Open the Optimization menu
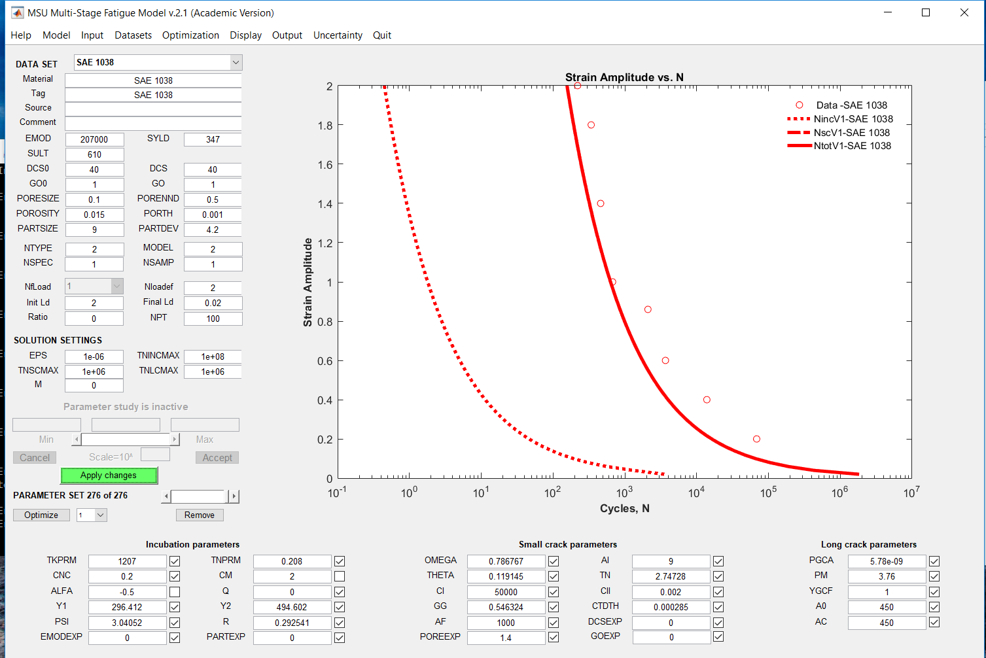 point(190,35)
